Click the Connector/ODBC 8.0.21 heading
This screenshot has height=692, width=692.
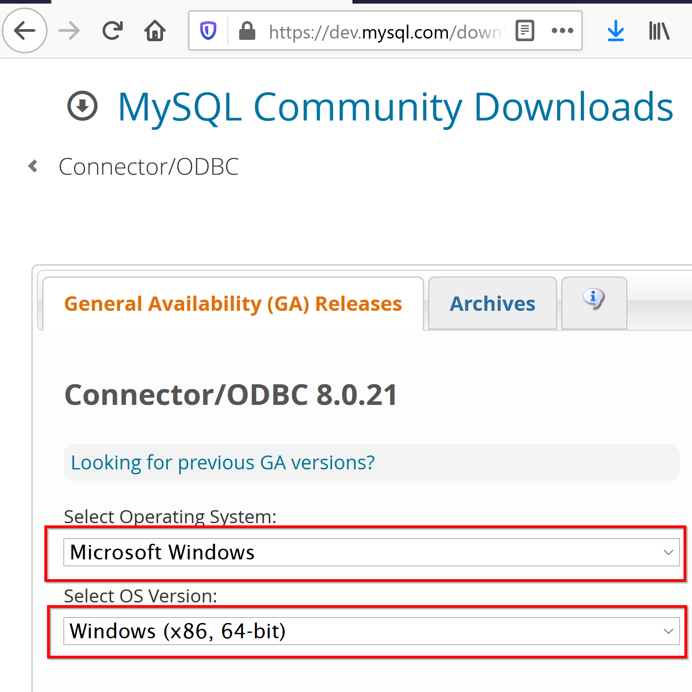(x=231, y=395)
